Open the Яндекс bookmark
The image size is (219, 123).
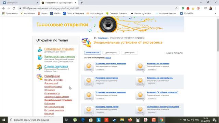(43, 13)
